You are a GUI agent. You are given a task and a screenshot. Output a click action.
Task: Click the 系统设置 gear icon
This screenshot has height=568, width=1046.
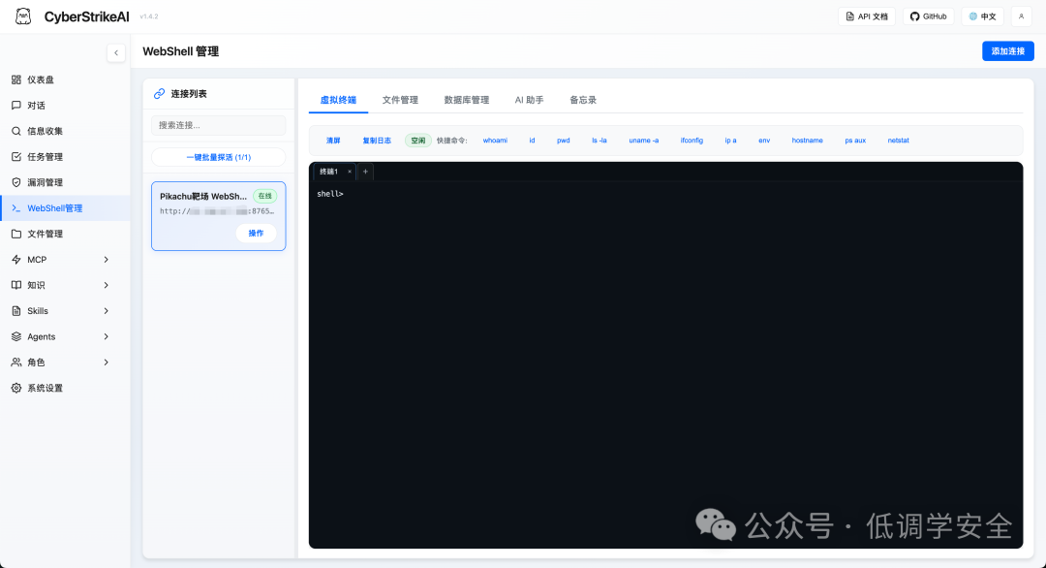point(16,388)
